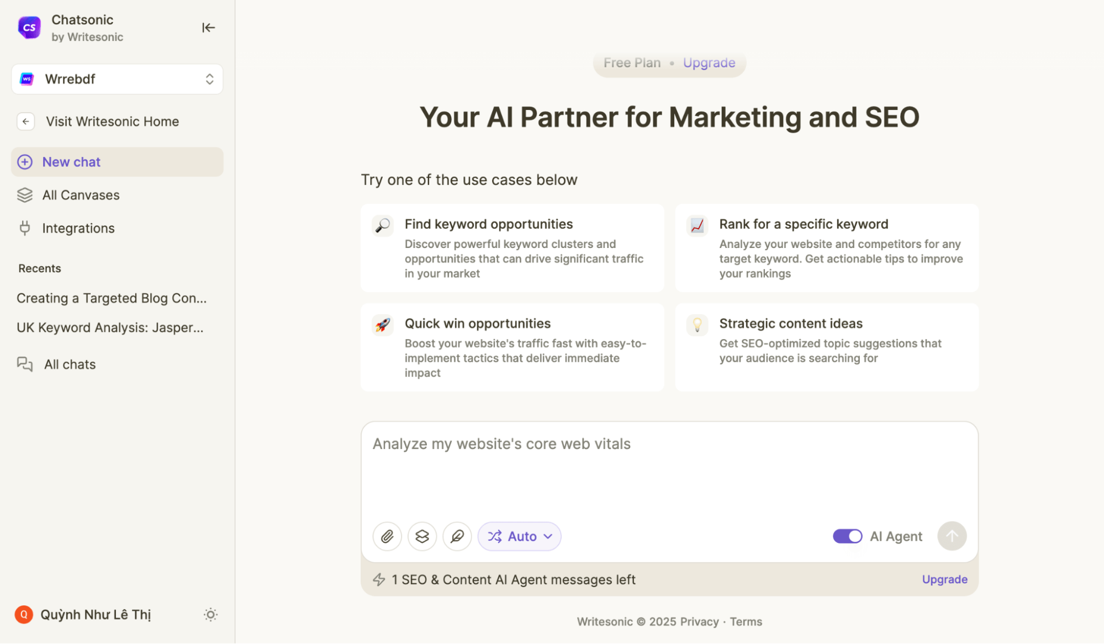Open the Privacy link in the footer

tap(699, 622)
